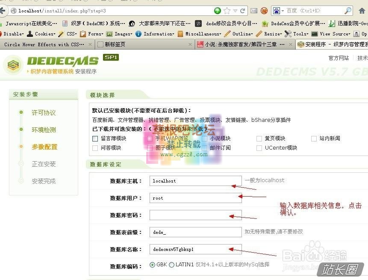Image resolution: width=368 pixels, height=280 pixels.
Task: Check the 站内新闻 module
Action: (314, 139)
